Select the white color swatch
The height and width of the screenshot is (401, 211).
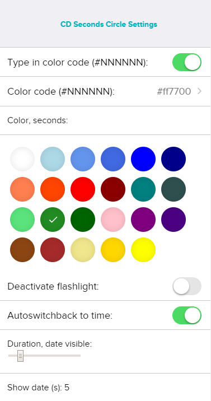22,159
